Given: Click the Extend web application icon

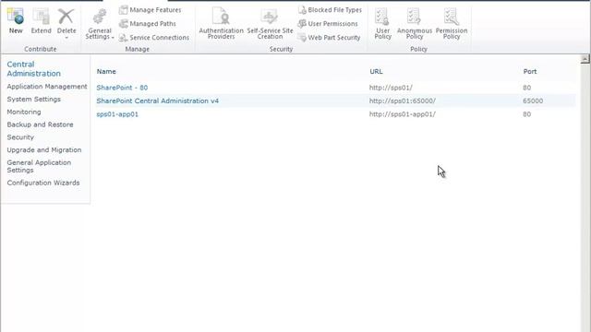Looking at the screenshot, I should pyautogui.click(x=41, y=17).
